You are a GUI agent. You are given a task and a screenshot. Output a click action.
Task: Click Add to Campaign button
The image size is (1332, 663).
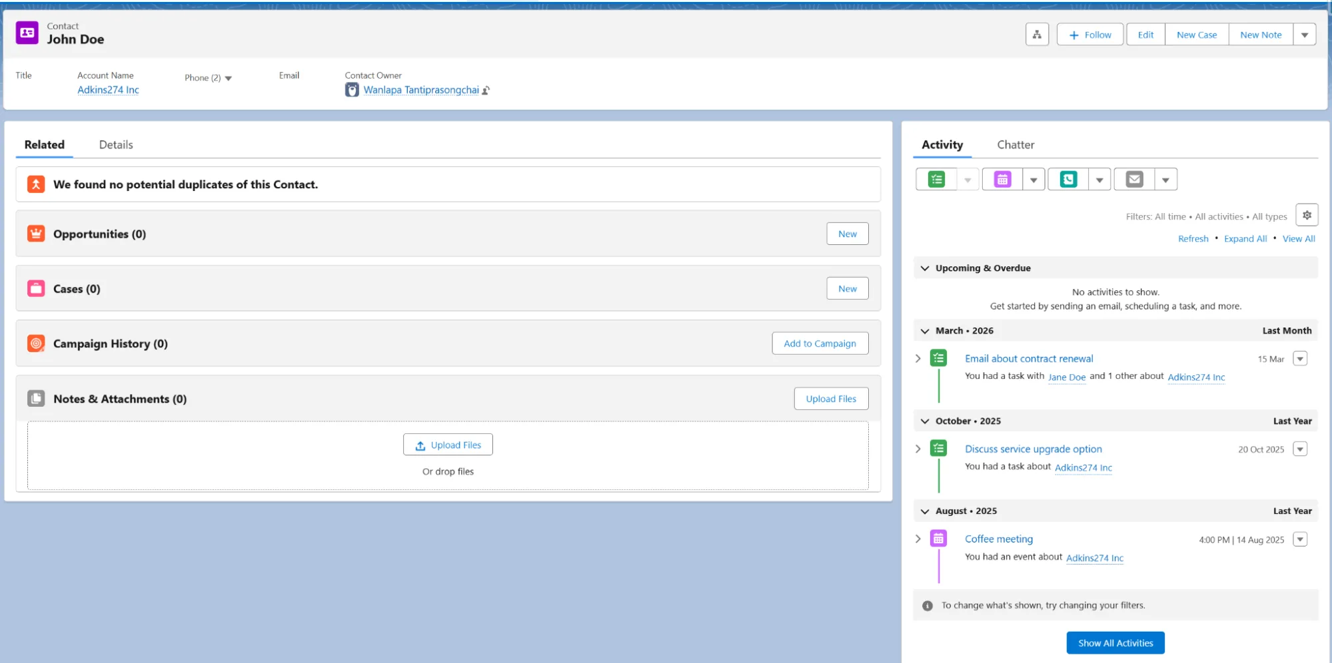(820, 343)
